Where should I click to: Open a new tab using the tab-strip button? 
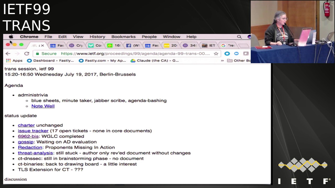(244, 46)
